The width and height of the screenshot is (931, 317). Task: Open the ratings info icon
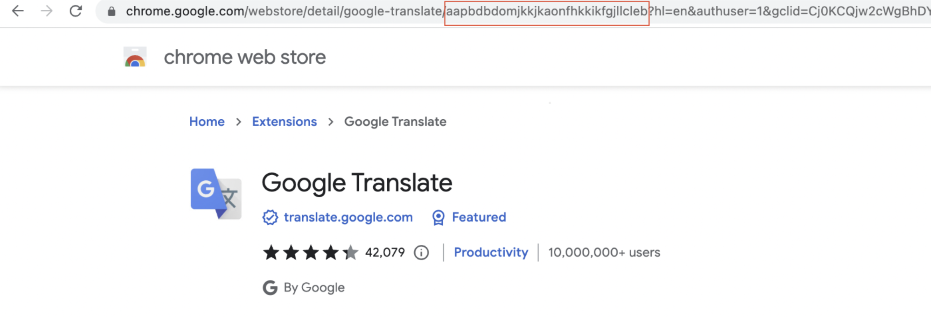[421, 253]
